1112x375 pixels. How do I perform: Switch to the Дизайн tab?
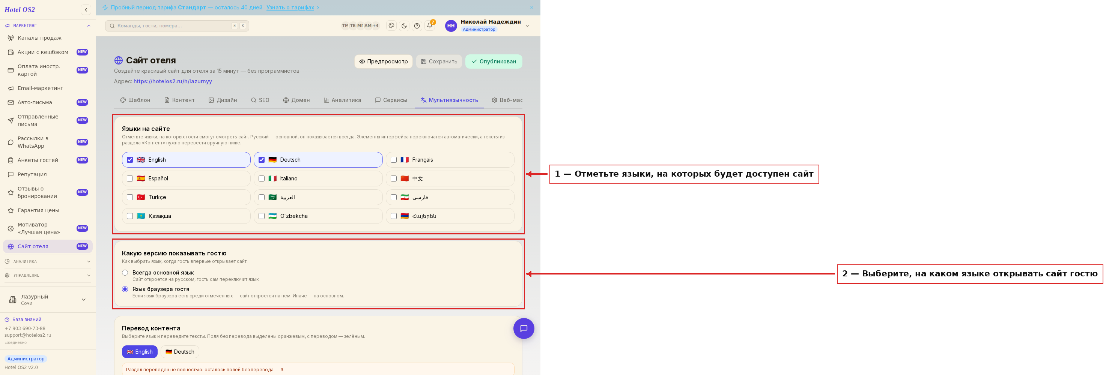click(223, 100)
